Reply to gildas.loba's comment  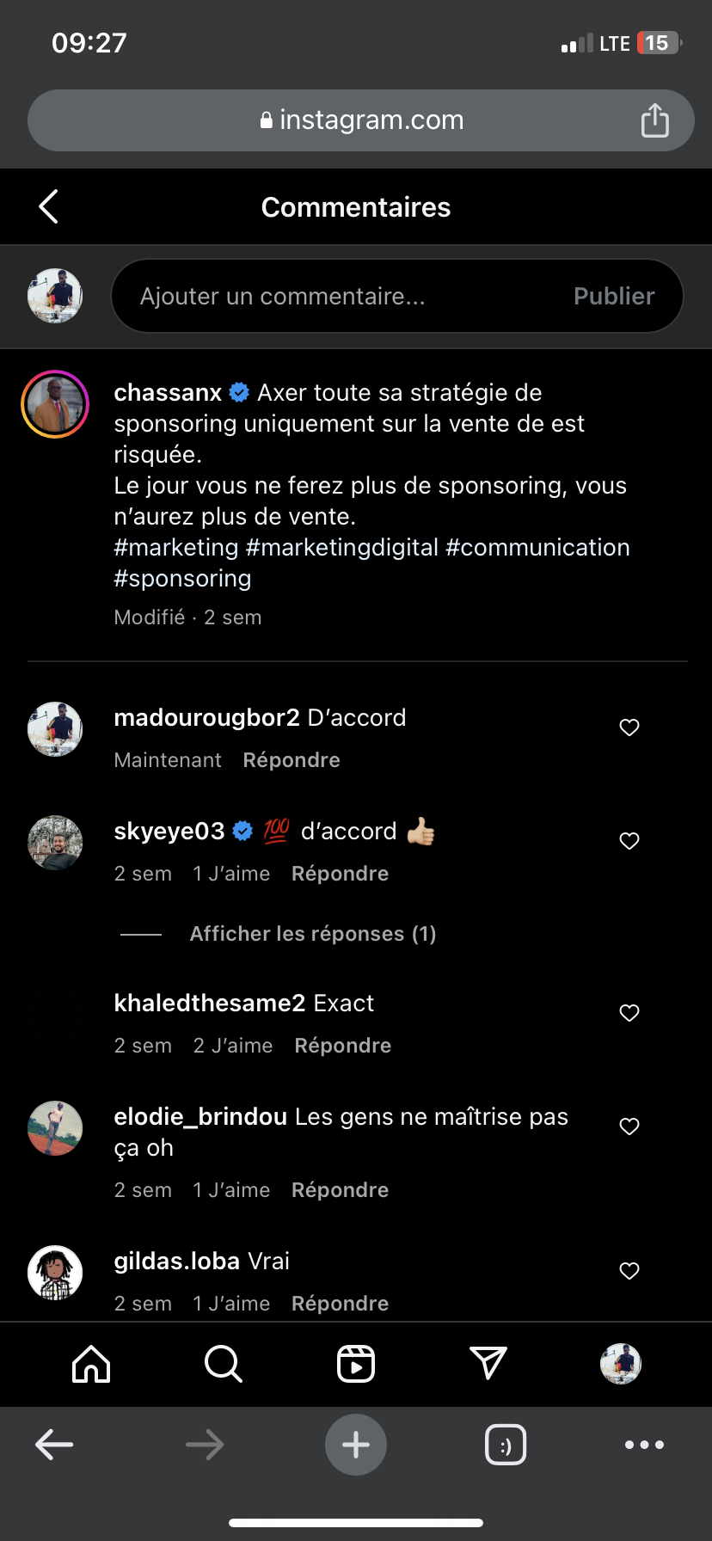340,1304
